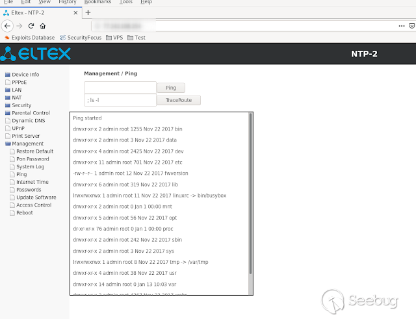Image resolution: width=416 pixels, height=319 pixels.
Task: Click the 'Ping started' output line
Action: pyautogui.click(x=87, y=118)
